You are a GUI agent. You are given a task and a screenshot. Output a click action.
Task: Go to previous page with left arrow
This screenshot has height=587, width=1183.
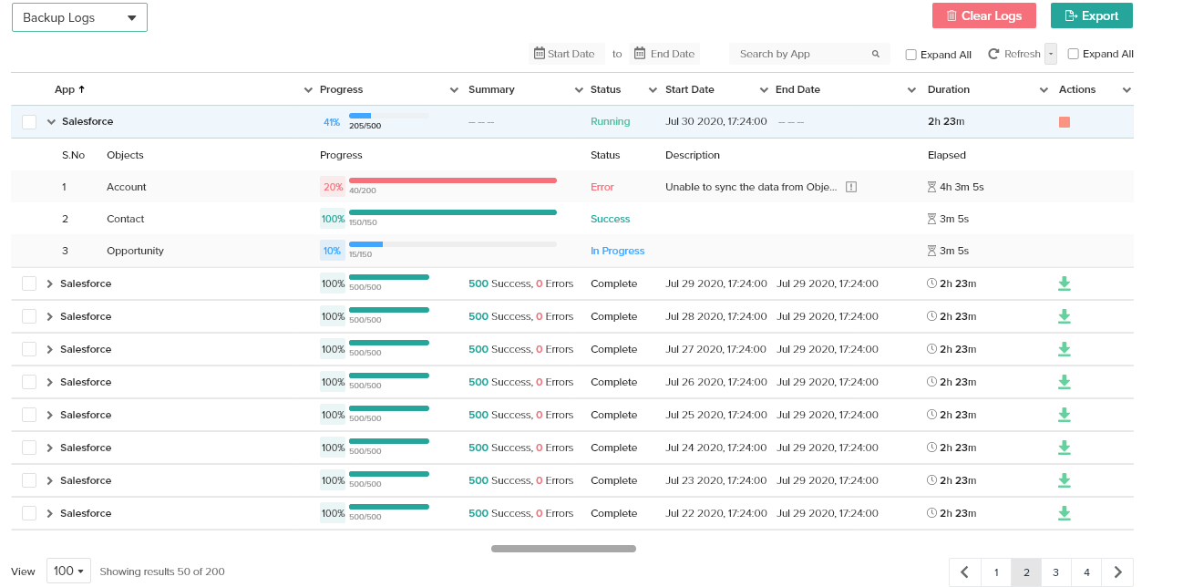click(x=965, y=572)
